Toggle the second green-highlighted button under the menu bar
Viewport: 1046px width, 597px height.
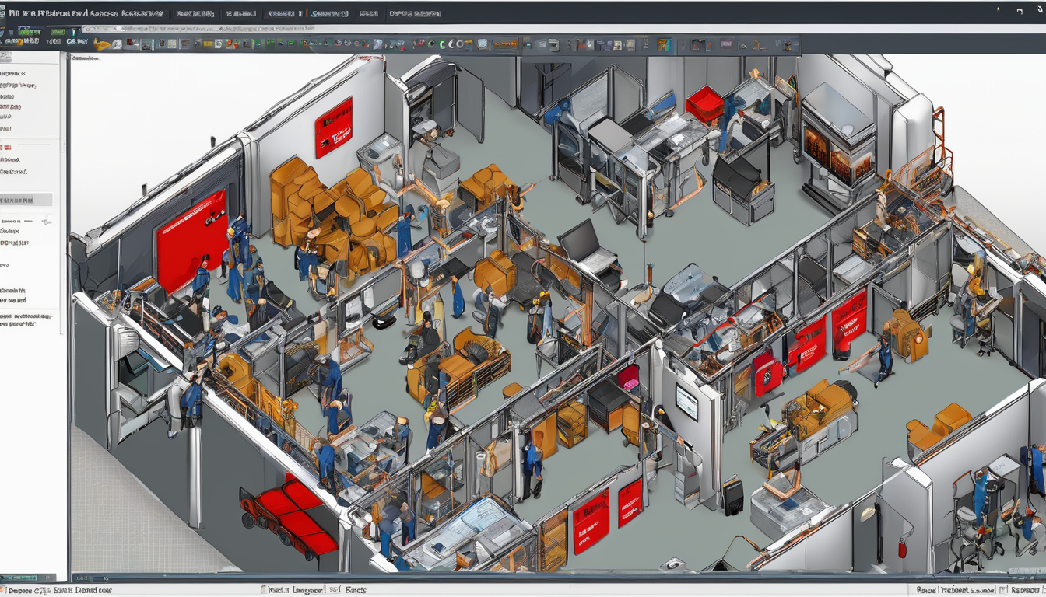point(58,32)
